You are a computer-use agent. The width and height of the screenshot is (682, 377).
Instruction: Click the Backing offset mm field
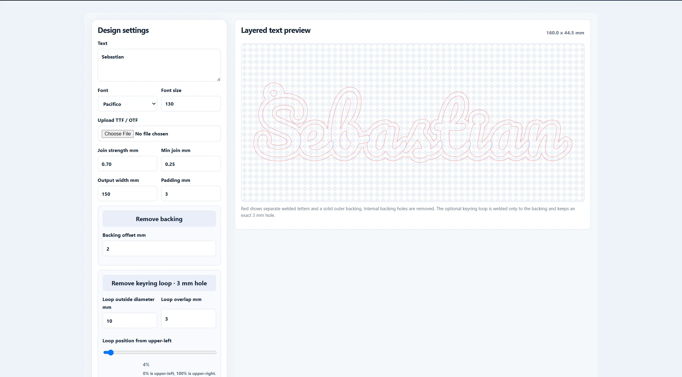(159, 249)
